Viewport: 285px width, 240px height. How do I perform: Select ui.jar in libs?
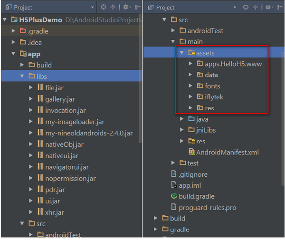pos(53,201)
